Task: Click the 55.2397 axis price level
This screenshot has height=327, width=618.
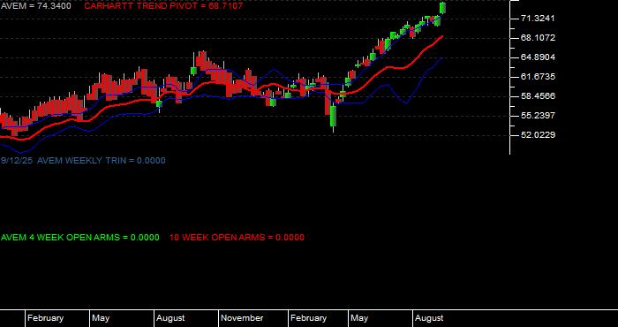Action: click(538, 115)
